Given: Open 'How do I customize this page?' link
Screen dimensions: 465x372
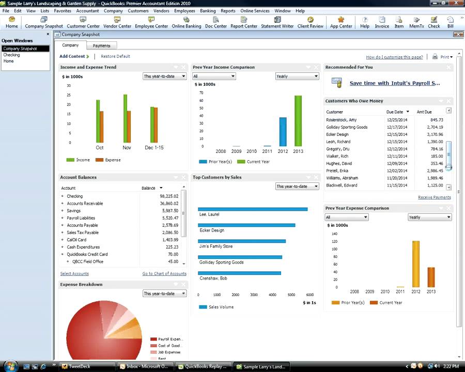Looking at the screenshot, I should (394, 57).
